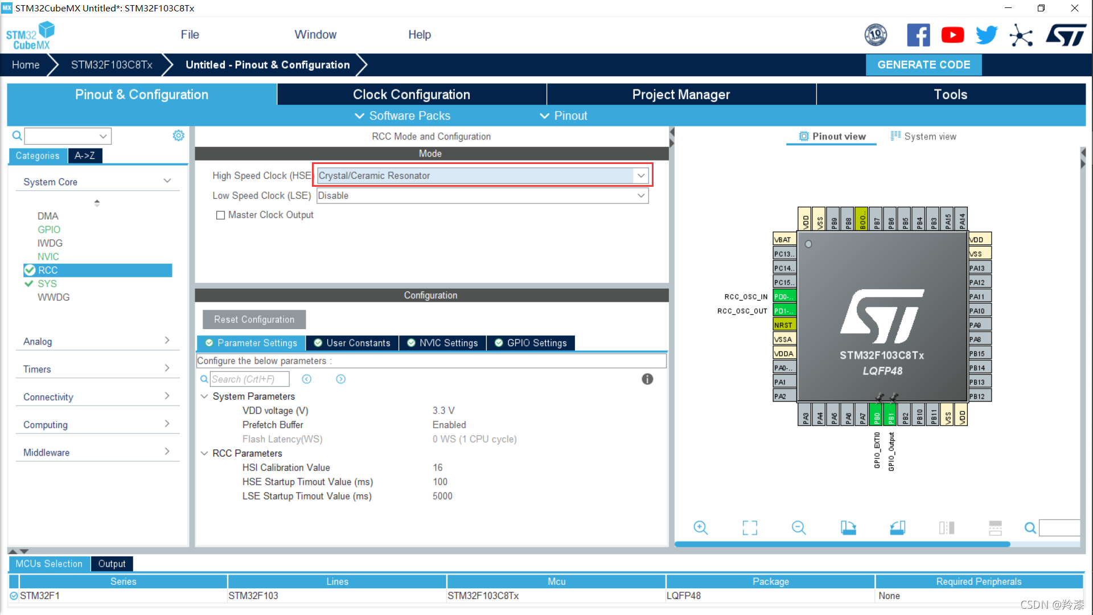Click the Reset Configuration button

click(x=254, y=319)
